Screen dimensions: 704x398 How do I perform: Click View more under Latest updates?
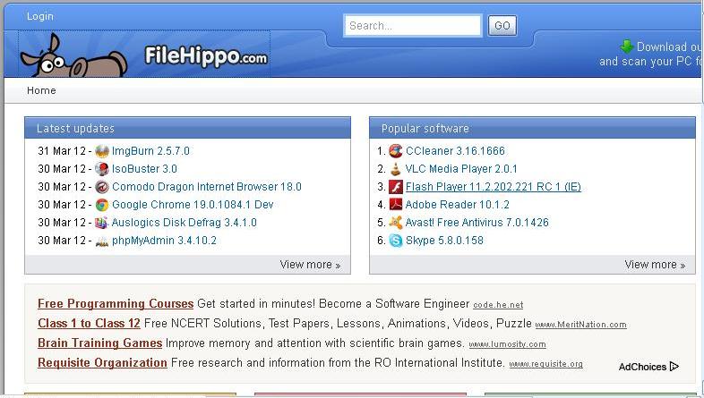coord(310,265)
